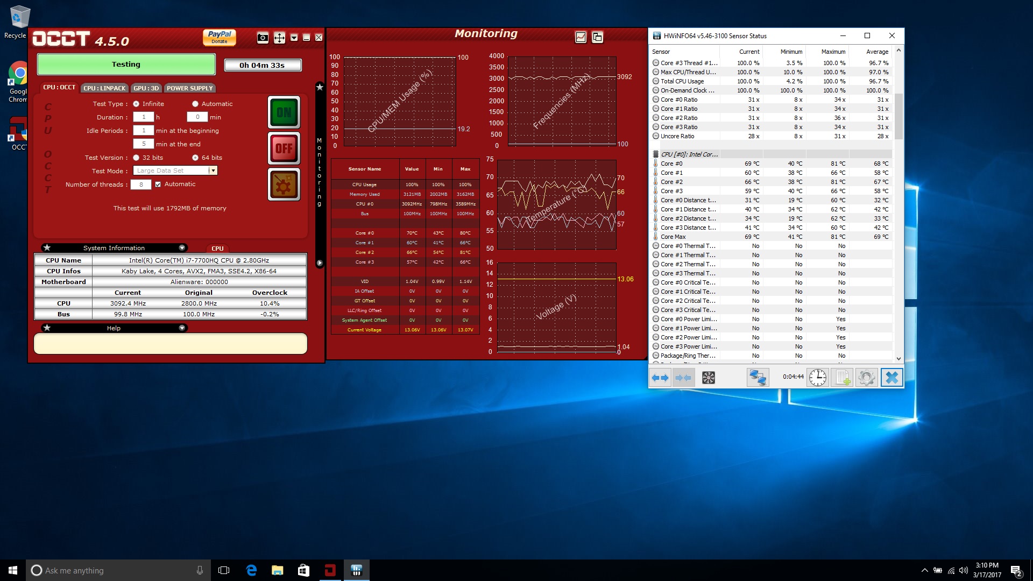This screenshot has height=581, width=1033.
Task: Select the 32 bits test version
Action: 136,158
